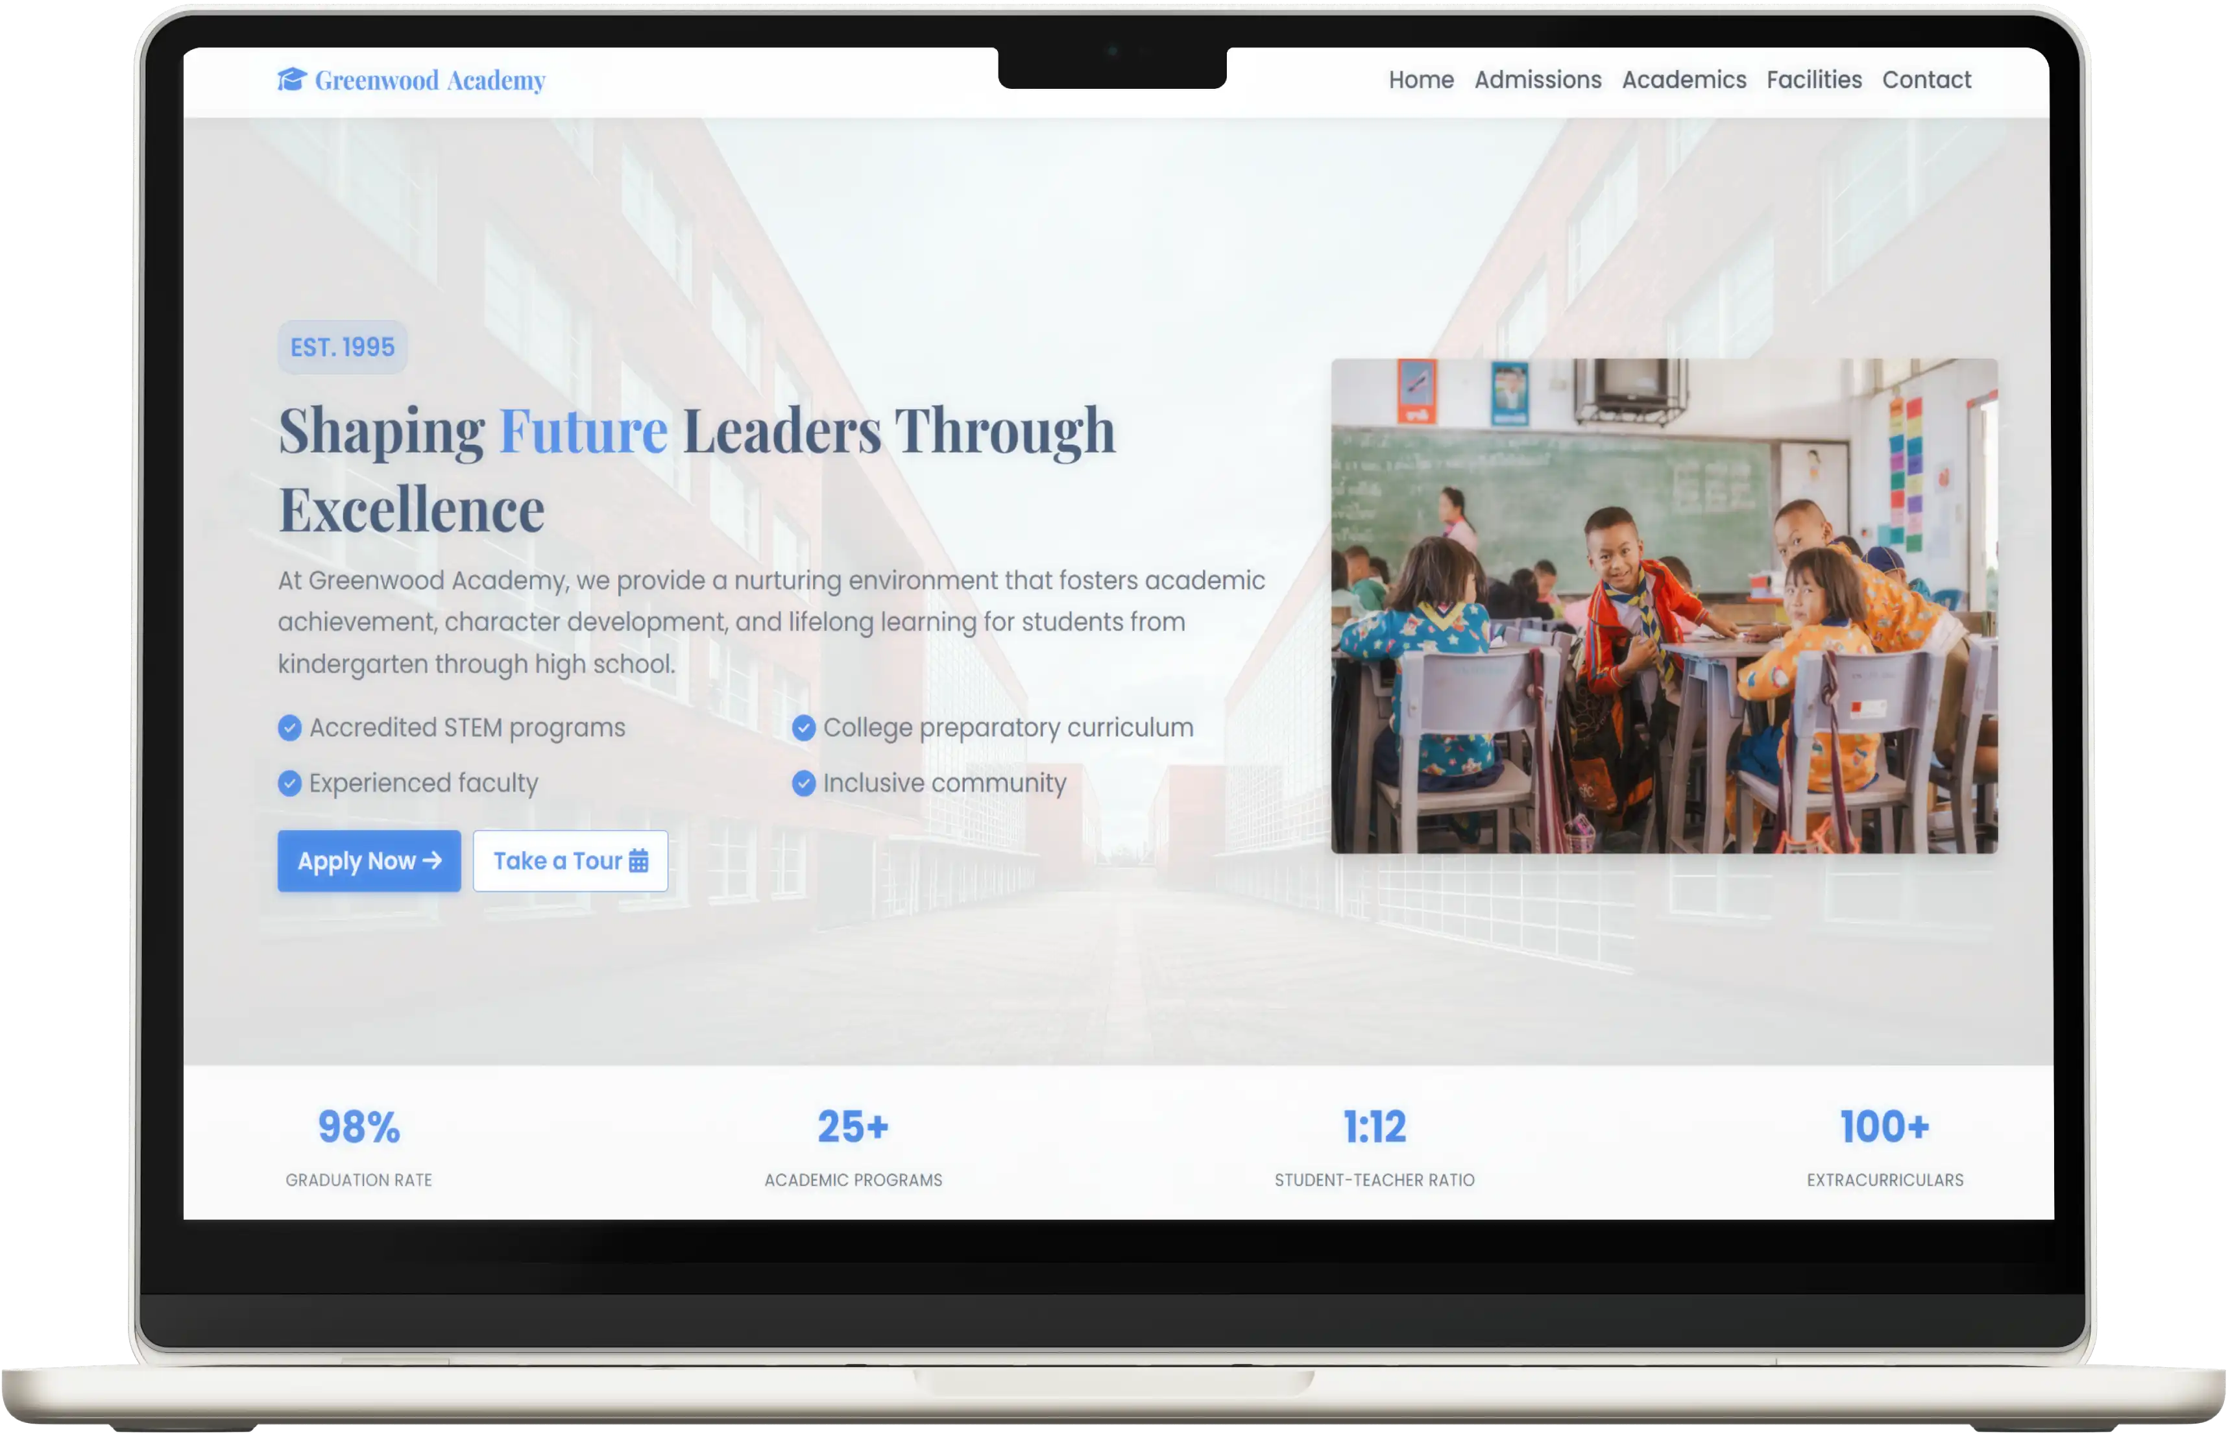Open the Contact page link
This screenshot has height=1434, width=2228.
[1926, 80]
